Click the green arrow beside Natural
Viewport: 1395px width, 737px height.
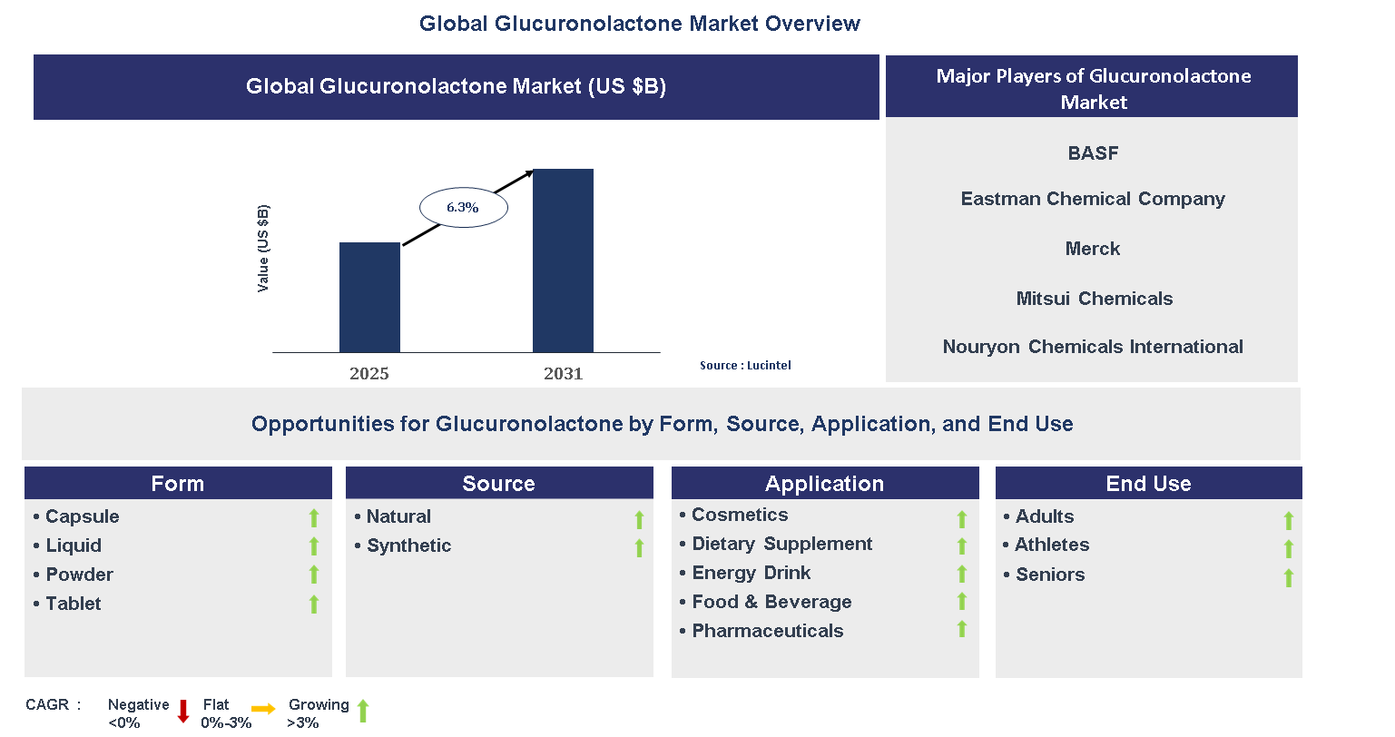coord(639,520)
